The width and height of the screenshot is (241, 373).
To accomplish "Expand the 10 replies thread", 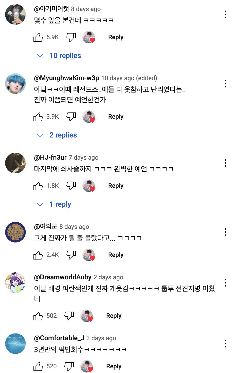I will pyautogui.click(x=65, y=56).
